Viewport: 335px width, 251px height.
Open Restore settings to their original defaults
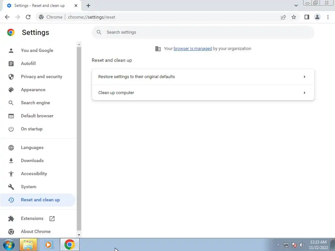point(203,76)
